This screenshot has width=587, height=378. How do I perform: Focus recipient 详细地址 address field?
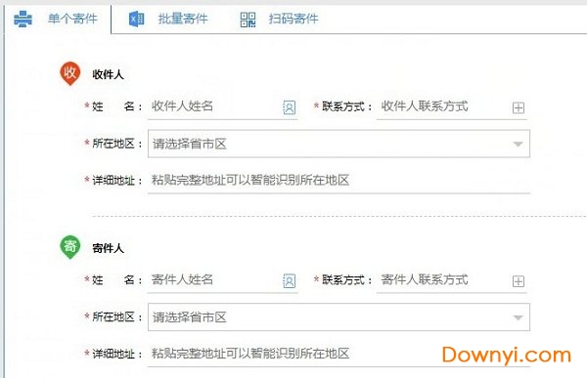(x=339, y=181)
